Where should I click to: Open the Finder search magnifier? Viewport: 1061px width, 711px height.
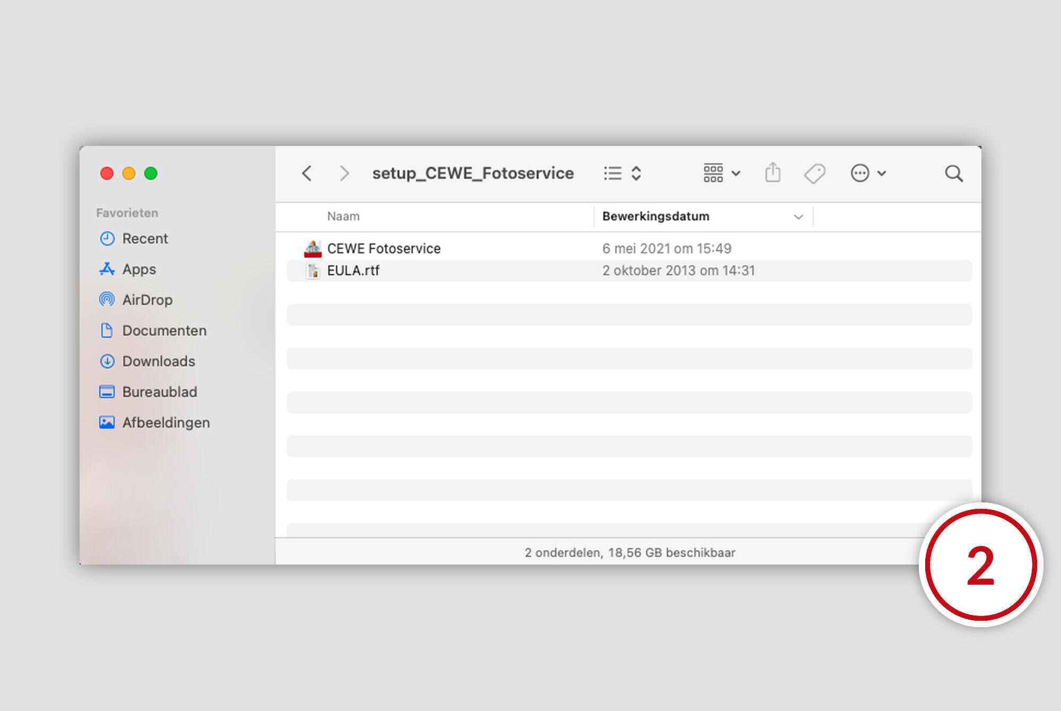pos(954,174)
